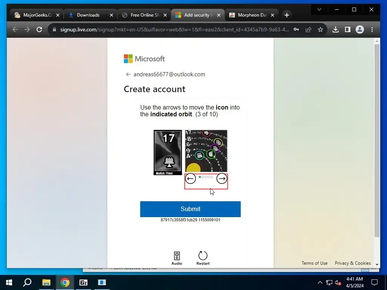Open the Windows Start menu
Screen dimensions: 387x290
click(x=9, y=282)
